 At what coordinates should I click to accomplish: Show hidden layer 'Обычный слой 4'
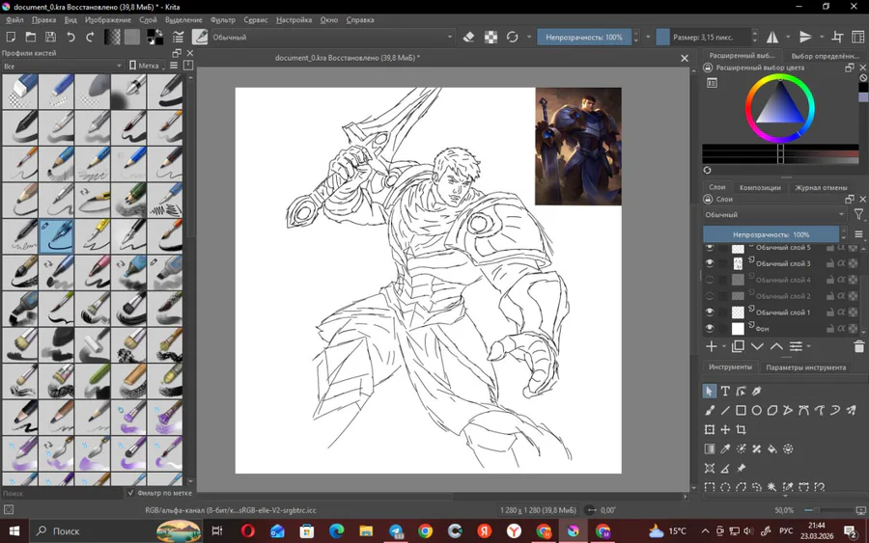point(710,280)
